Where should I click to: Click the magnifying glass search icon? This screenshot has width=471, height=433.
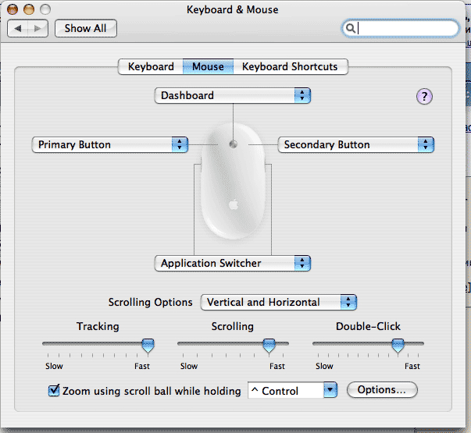(351, 28)
